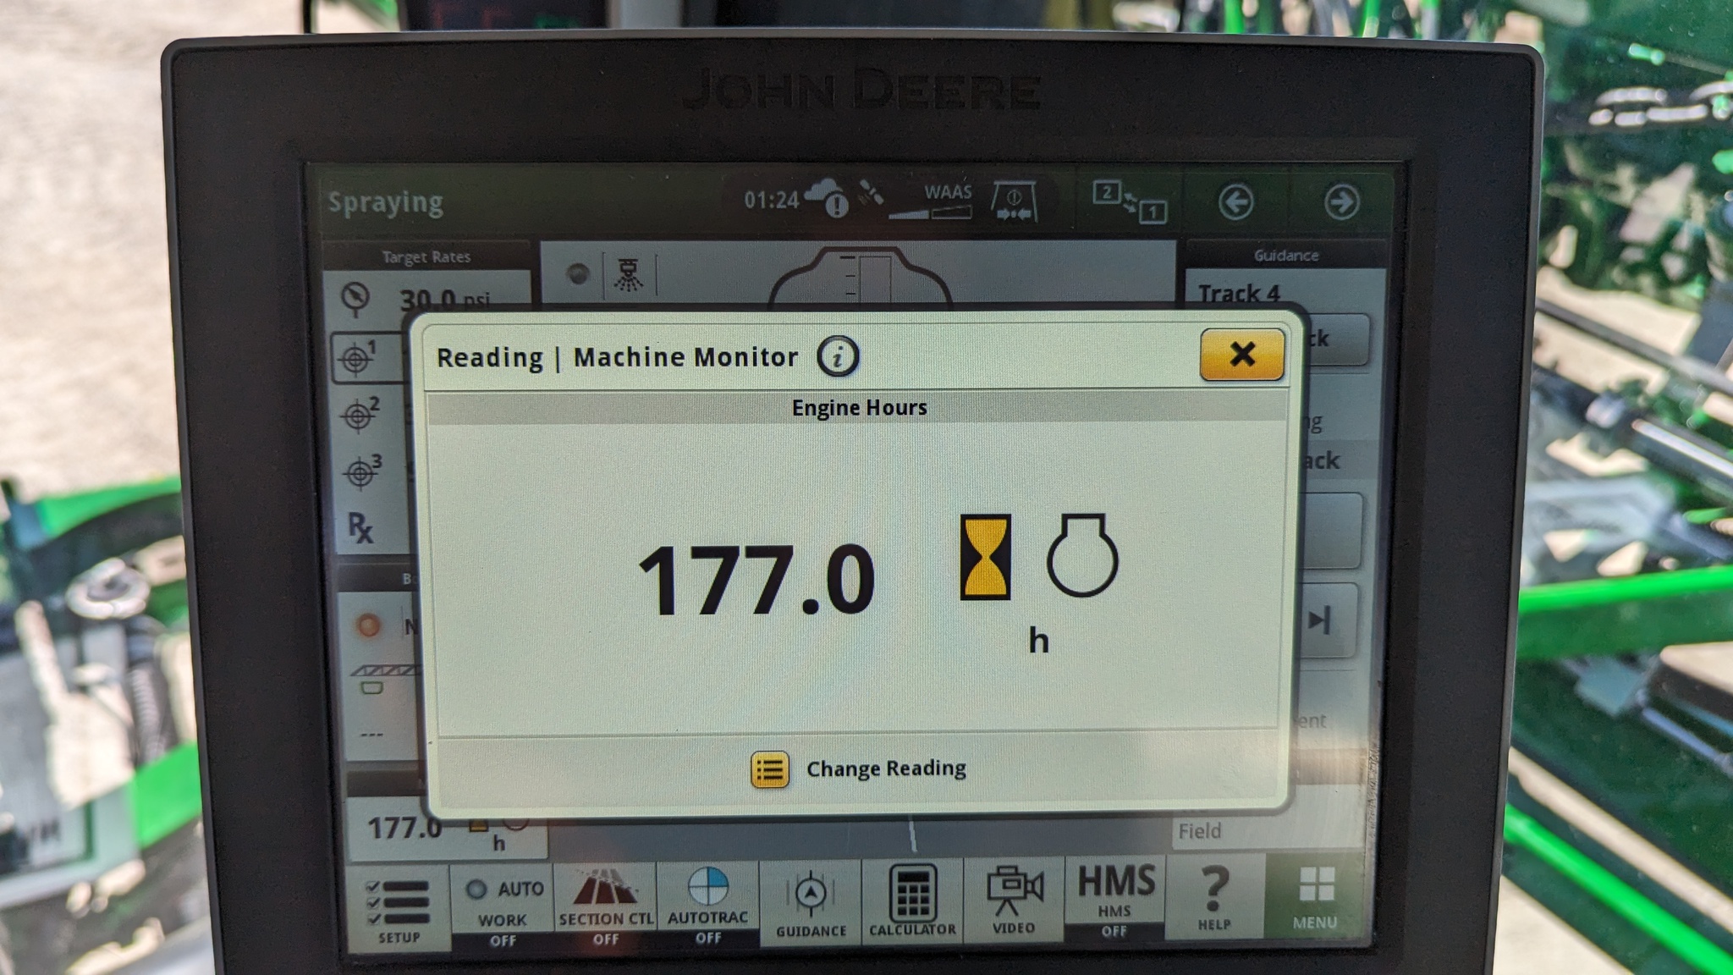Go to previous run page arrow
The width and height of the screenshot is (1733, 975).
1236,202
